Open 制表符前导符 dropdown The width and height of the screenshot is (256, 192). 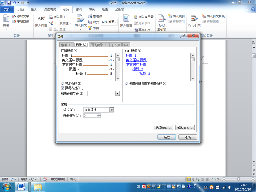tap(117, 93)
